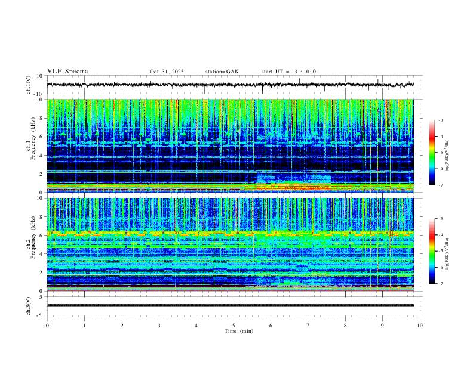Click the time axis tick label "10"
Screen dimensions: 473x365
coord(420,326)
